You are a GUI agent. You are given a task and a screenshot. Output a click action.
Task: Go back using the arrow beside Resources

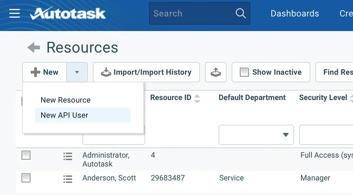(34, 48)
